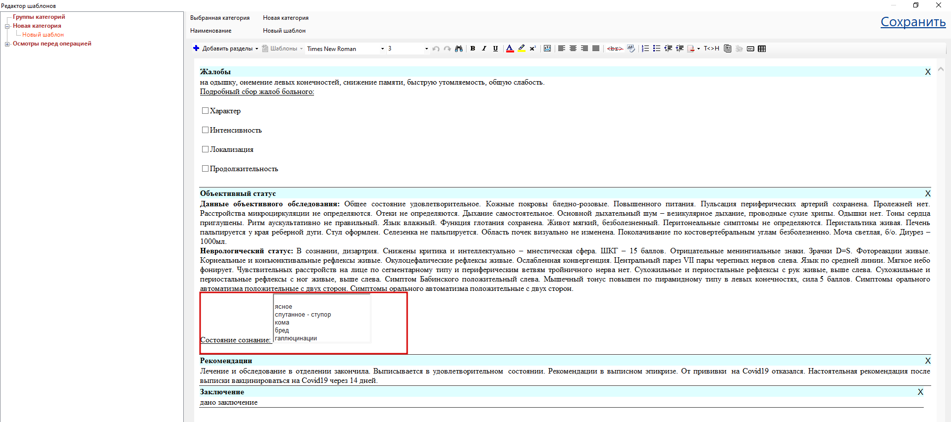Select Новый шаблон in the tree
This screenshot has width=951, height=422.
tap(43, 35)
